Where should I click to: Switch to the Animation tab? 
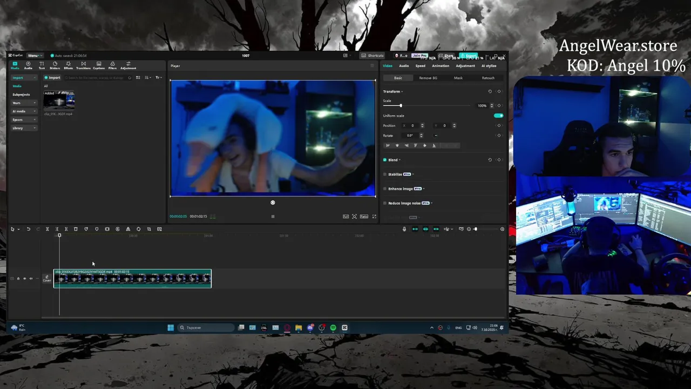pyautogui.click(x=441, y=66)
